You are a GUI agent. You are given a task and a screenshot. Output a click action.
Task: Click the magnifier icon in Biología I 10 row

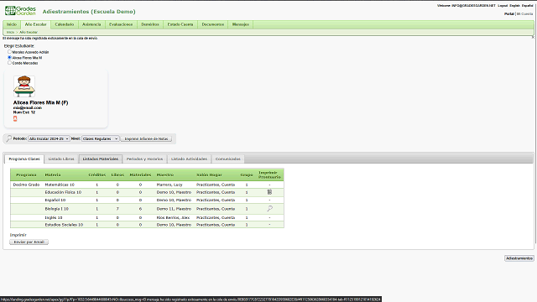[x=270, y=208]
